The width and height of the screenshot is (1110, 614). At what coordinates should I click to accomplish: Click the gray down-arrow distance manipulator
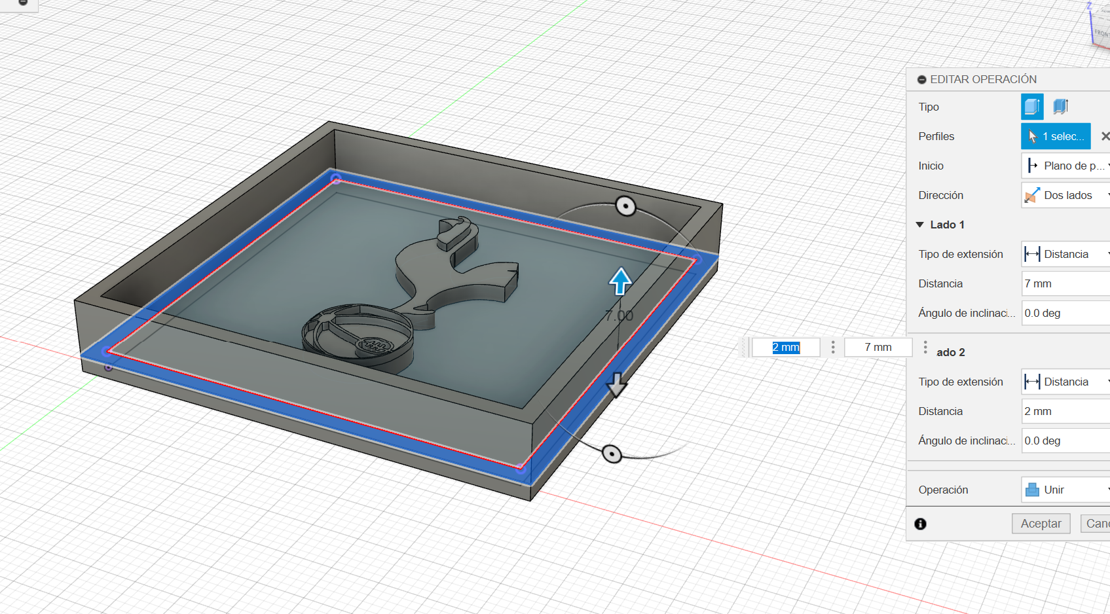click(x=616, y=385)
